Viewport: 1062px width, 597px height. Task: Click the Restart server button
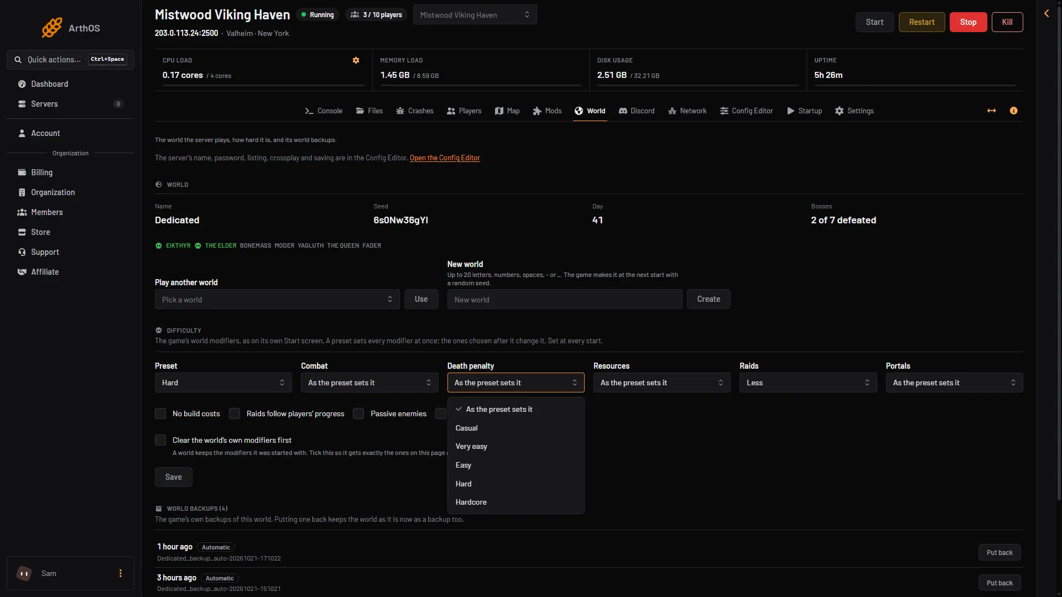[x=922, y=22]
